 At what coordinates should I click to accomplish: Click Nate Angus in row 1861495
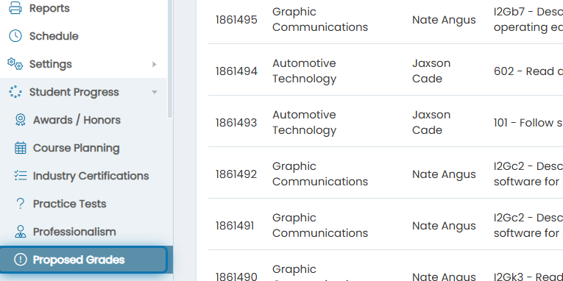(x=444, y=20)
